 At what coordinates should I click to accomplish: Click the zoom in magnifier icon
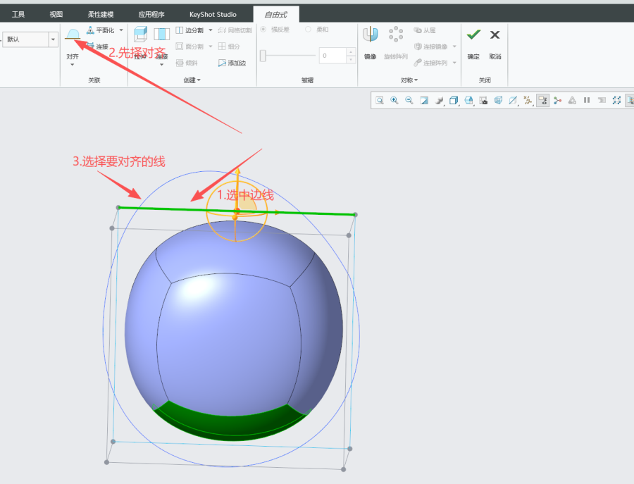(x=394, y=101)
